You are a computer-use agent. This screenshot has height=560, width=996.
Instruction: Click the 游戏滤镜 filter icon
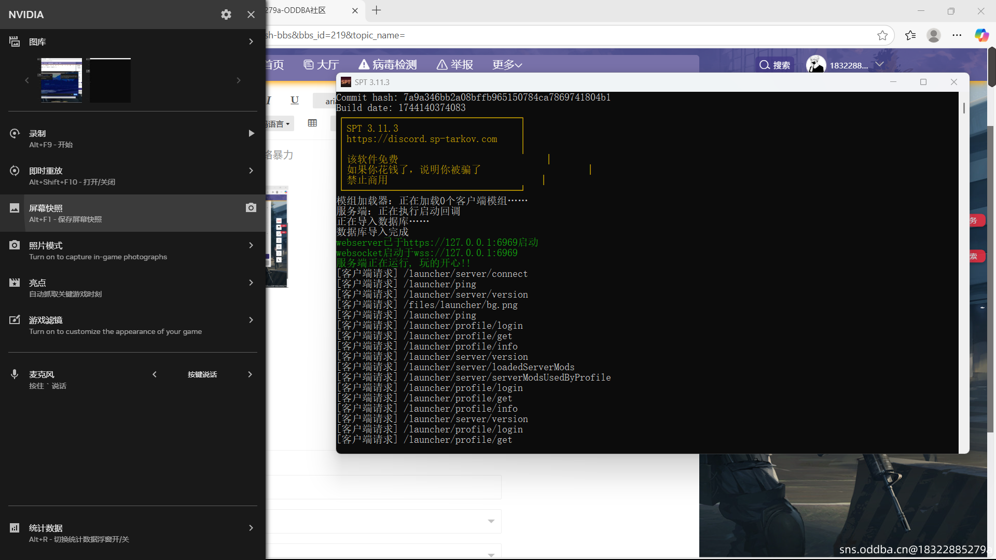pos(15,320)
